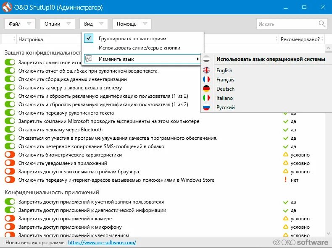Viewport: 332px width, 248px height.
Task: Open the Помощь dropdown menu
Action: coord(132,23)
